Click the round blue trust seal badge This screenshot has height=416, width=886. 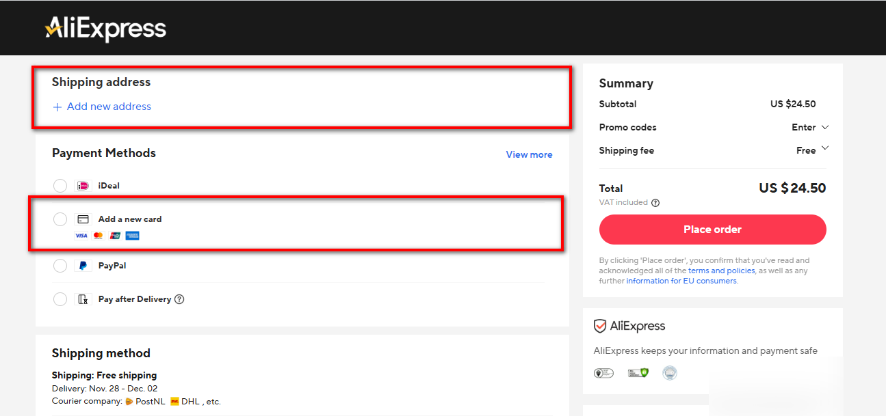pyautogui.click(x=670, y=373)
